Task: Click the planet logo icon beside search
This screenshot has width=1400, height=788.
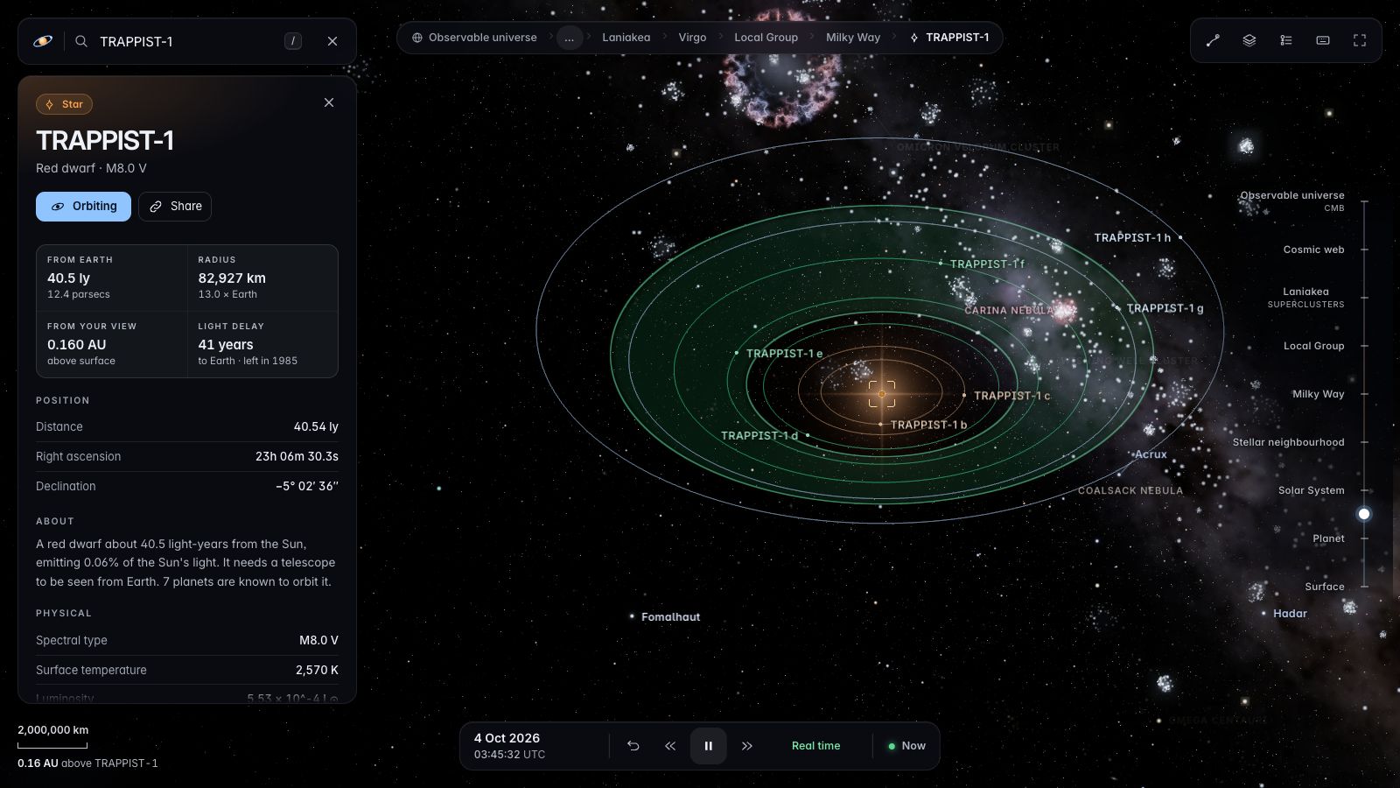Action: tap(43, 41)
